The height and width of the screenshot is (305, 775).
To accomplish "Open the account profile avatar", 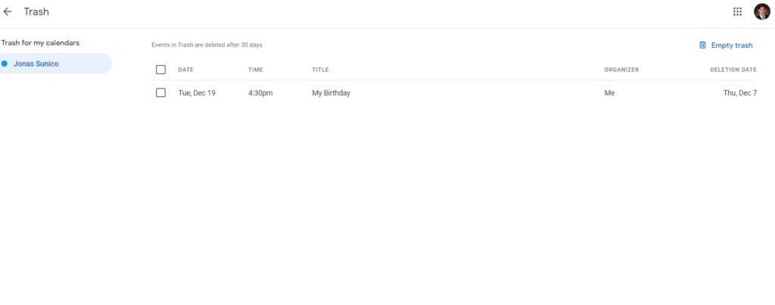I will point(761,11).
